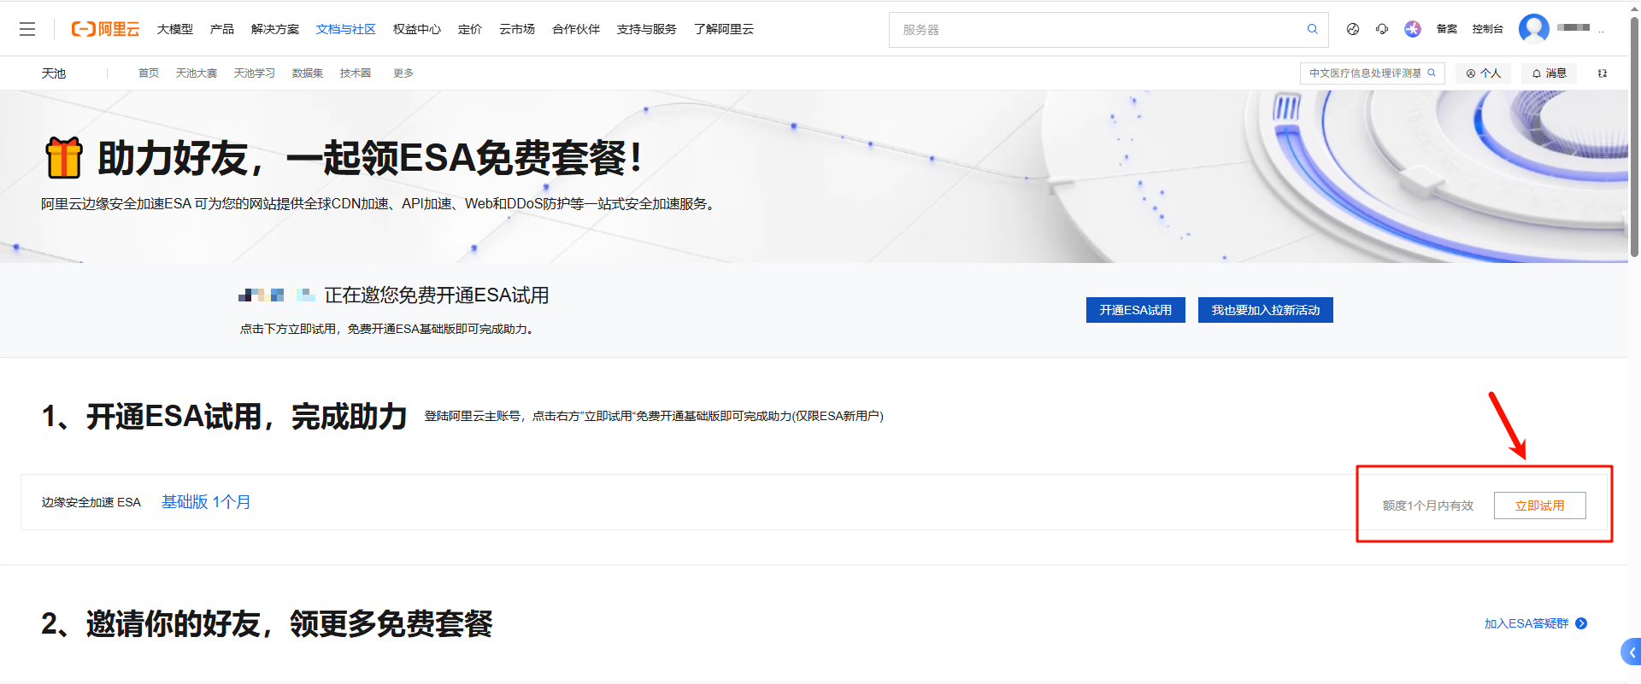Open the 消息 notifications button
The height and width of the screenshot is (684, 1641).
click(x=1550, y=73)
